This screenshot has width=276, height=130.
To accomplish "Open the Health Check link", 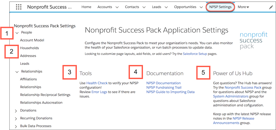I will point(97,83).
